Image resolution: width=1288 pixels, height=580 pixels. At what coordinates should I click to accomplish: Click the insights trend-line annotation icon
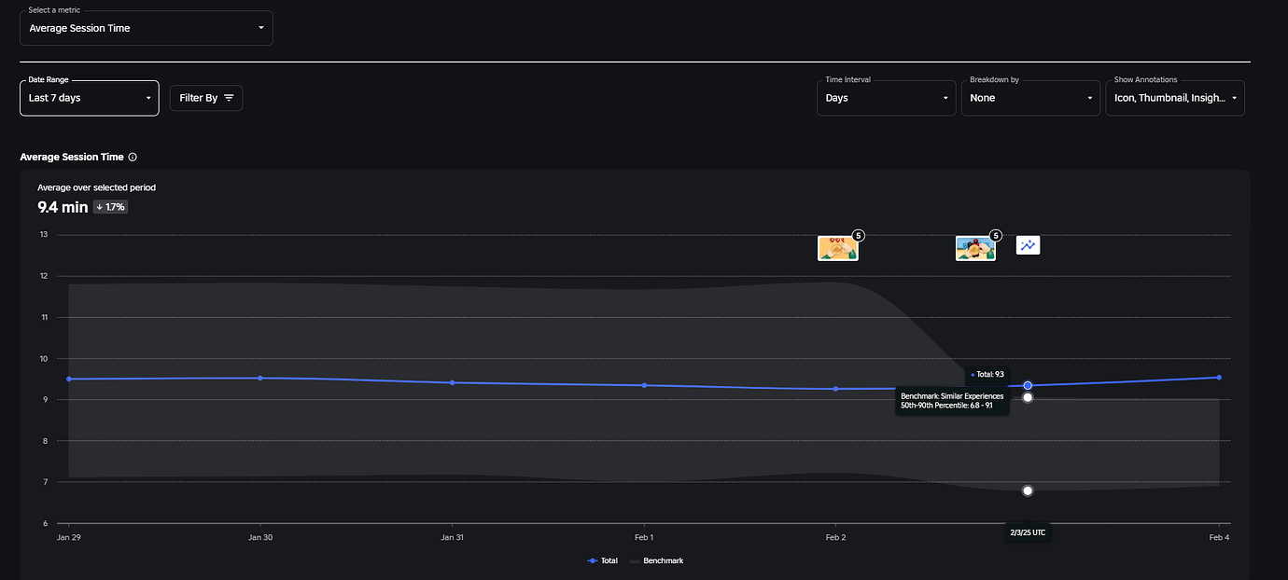pos(1028,245)
